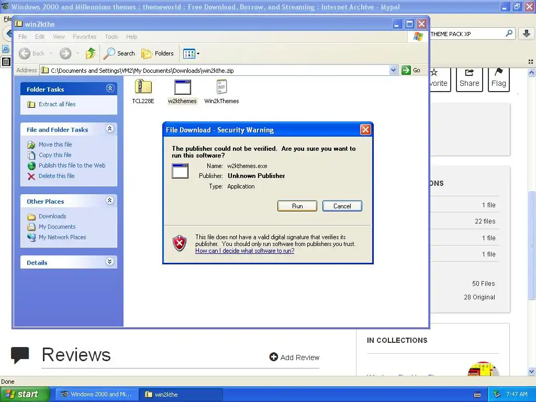Click the system tray icon beside clock
Screen dimensions: 536x402
pyautogui.click(x=497, y=394)
